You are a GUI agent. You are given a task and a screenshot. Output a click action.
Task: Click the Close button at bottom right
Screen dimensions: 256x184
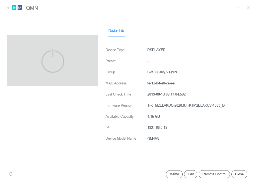pyautogui.click(x=239, y=174)
